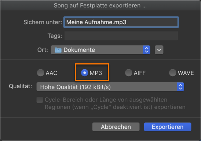Select the MP3 format radio button
The height and width of the screenshot is (141, 201).
tap(84, 73)
